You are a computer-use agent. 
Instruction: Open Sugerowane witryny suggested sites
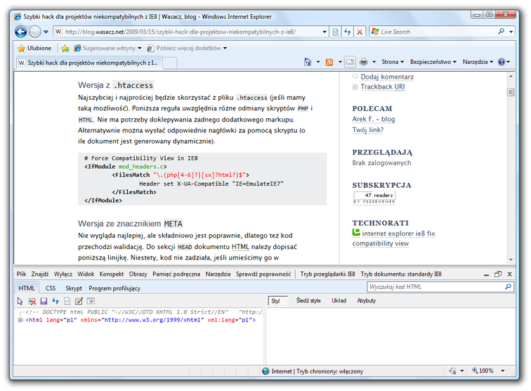tap(107, 48)
